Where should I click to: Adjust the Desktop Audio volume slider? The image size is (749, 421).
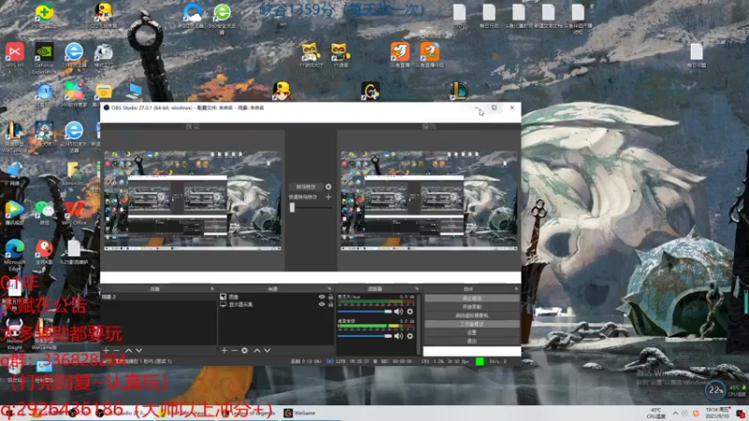click(365, 336)
